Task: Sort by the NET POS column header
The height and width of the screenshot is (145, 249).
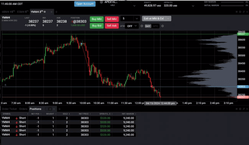Action: (35, 114)
